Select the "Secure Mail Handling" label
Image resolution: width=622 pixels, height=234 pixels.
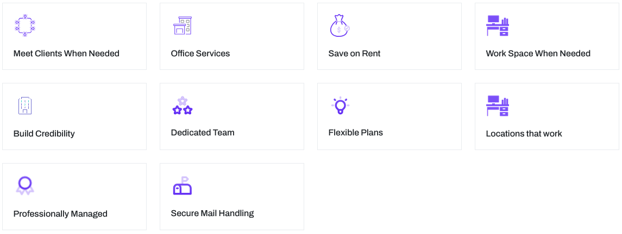pos(212,213)
